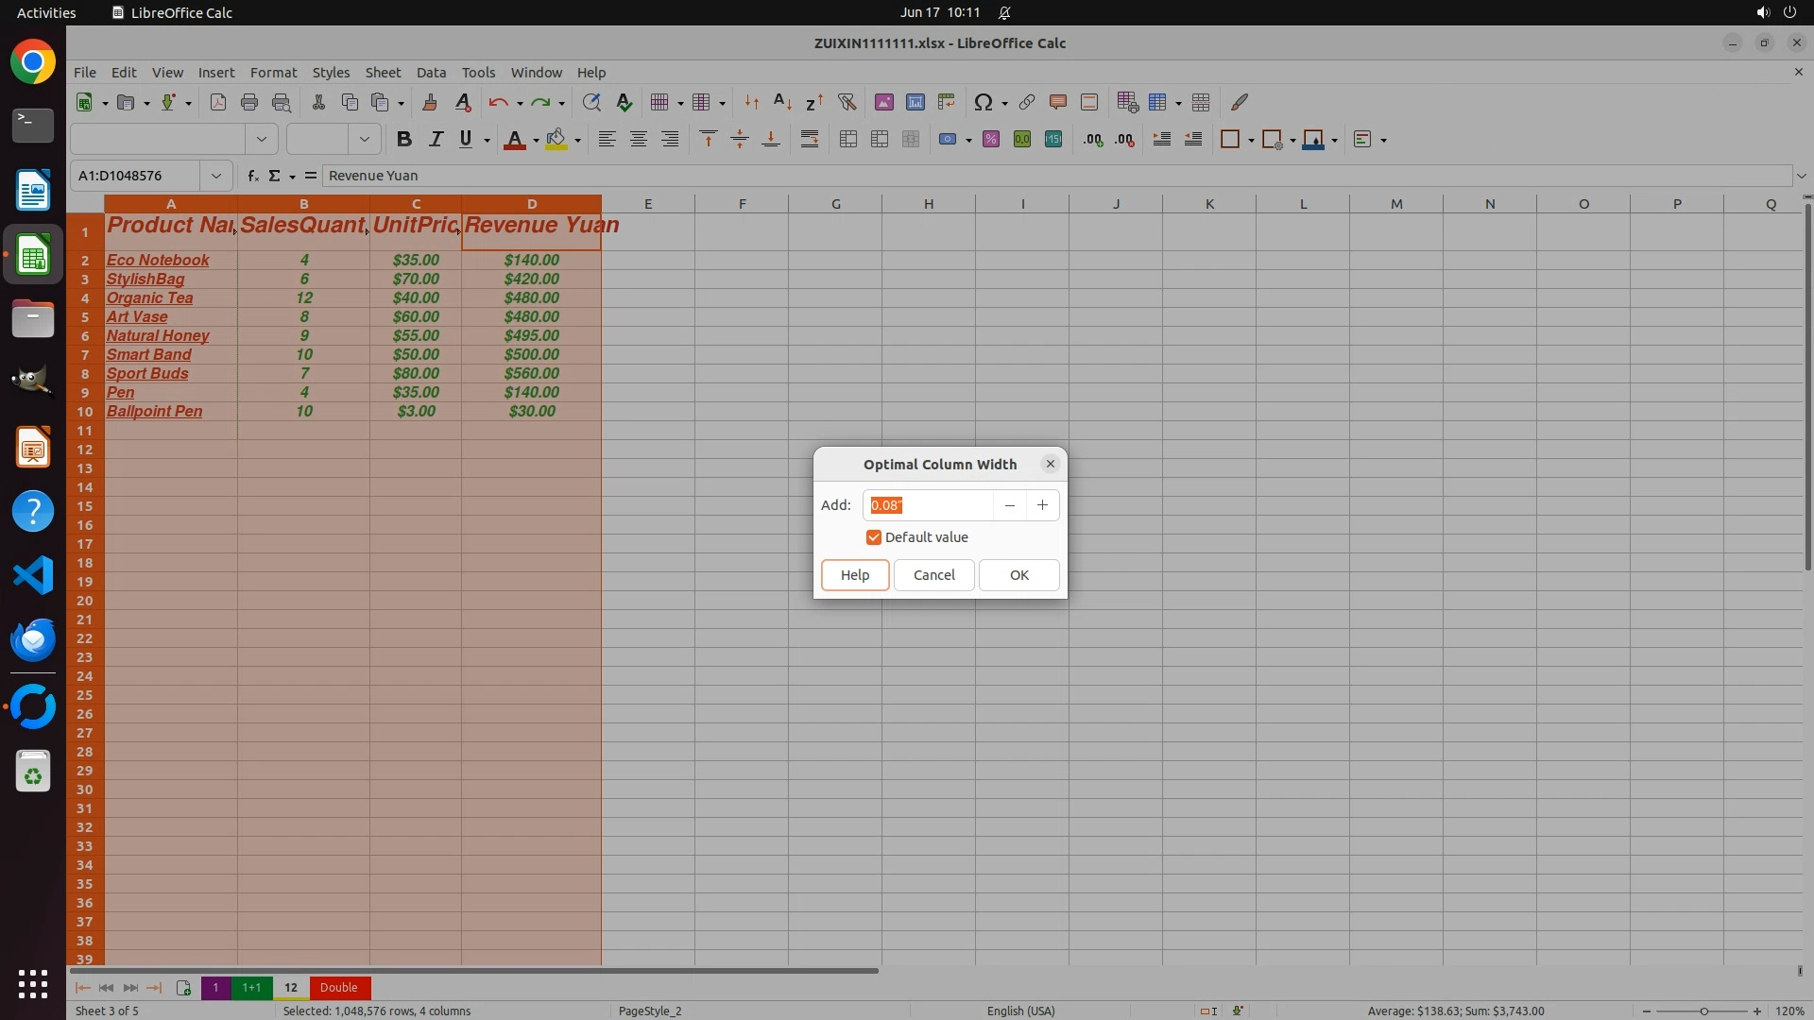The image size is (1814, 1020).
Task: Click Cancel in the dialog
Action: [x=933, y=575]
